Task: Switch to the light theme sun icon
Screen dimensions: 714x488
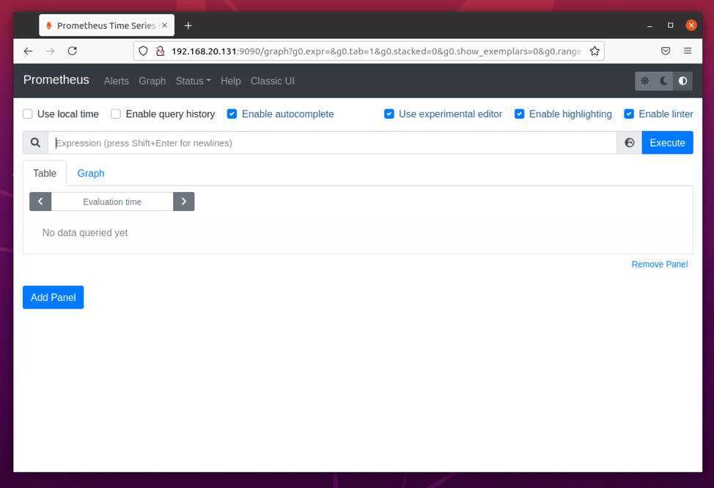Action: (645, 81)
